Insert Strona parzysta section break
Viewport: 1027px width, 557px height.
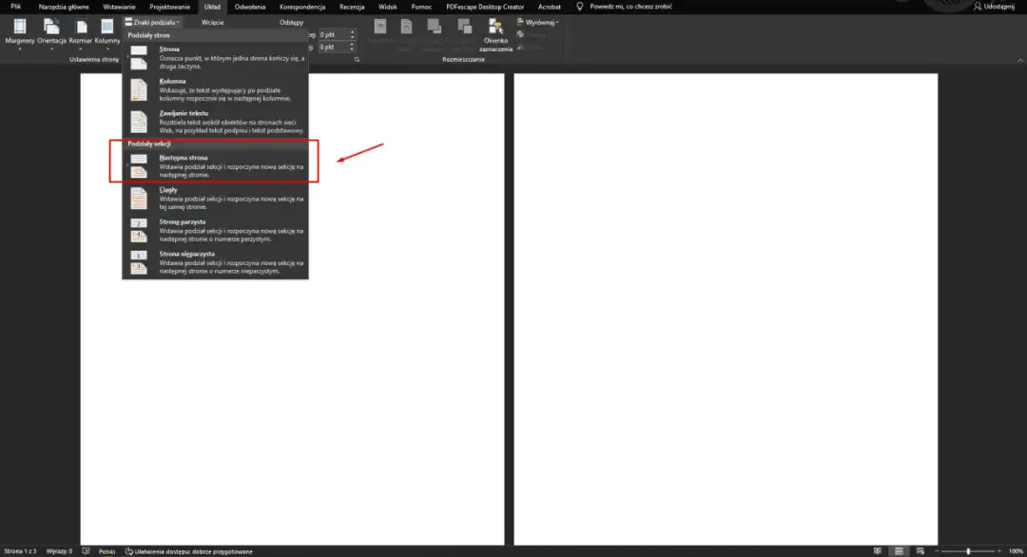click(219, 229)
